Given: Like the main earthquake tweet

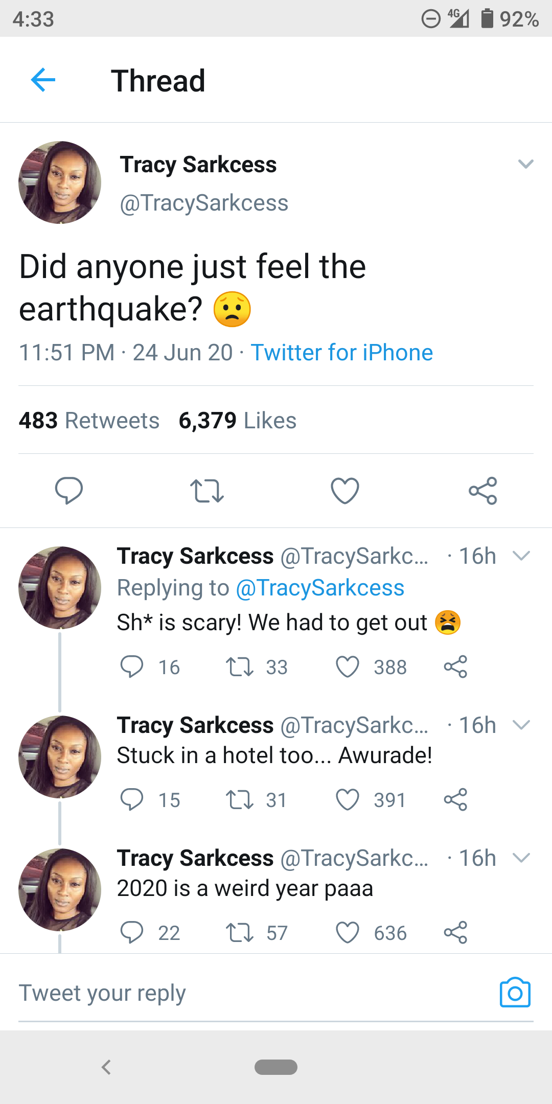Looking at the screenshot, I should click(x=345, y=491).
